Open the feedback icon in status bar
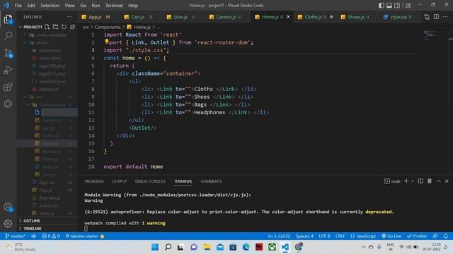The image size is (453, 254). tap(435, 236)
